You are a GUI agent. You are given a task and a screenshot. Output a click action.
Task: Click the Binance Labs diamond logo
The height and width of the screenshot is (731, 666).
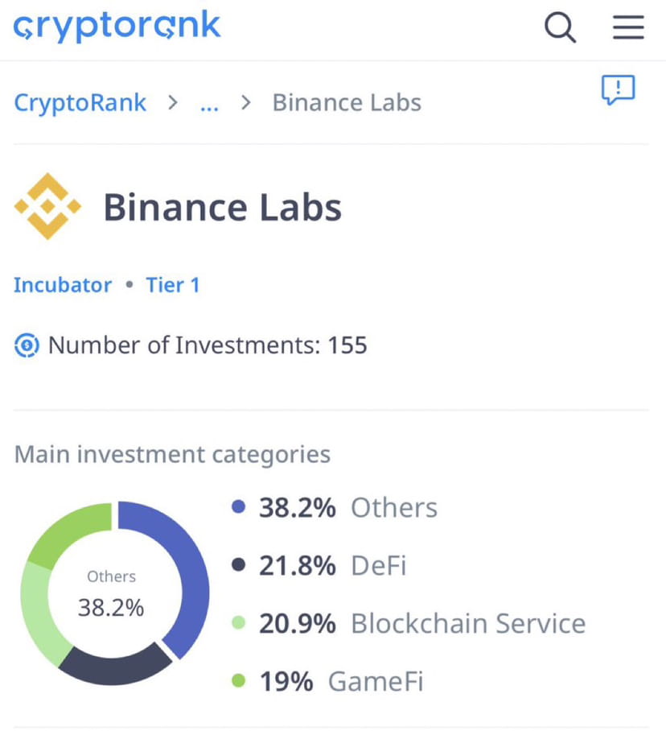click(x=47, y=206)
